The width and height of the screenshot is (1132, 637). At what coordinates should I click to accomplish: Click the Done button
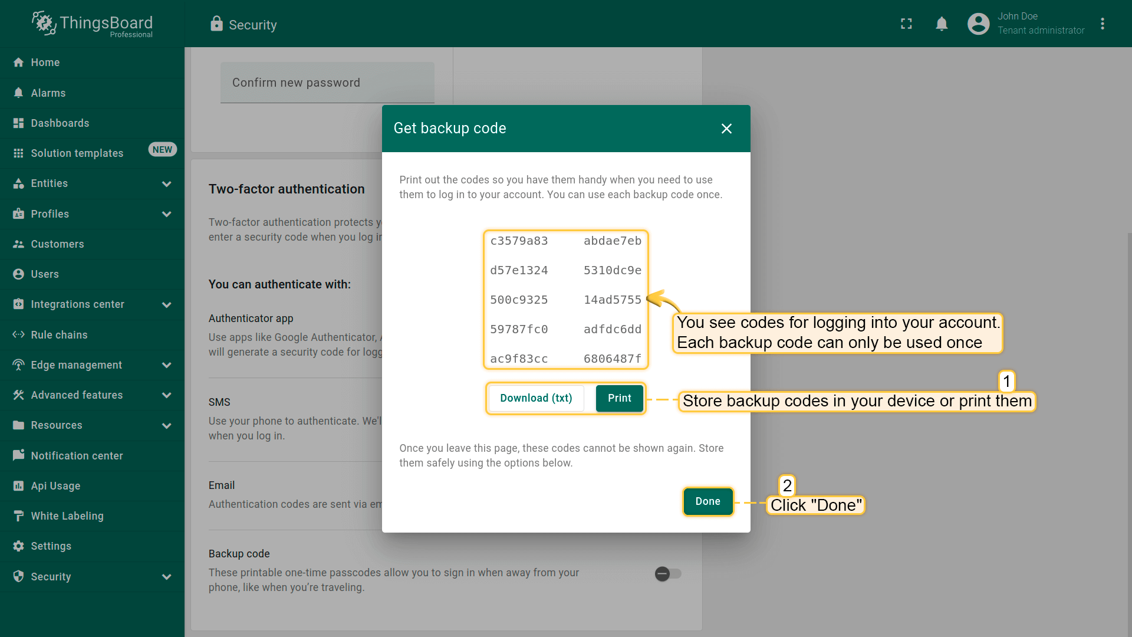707,501
